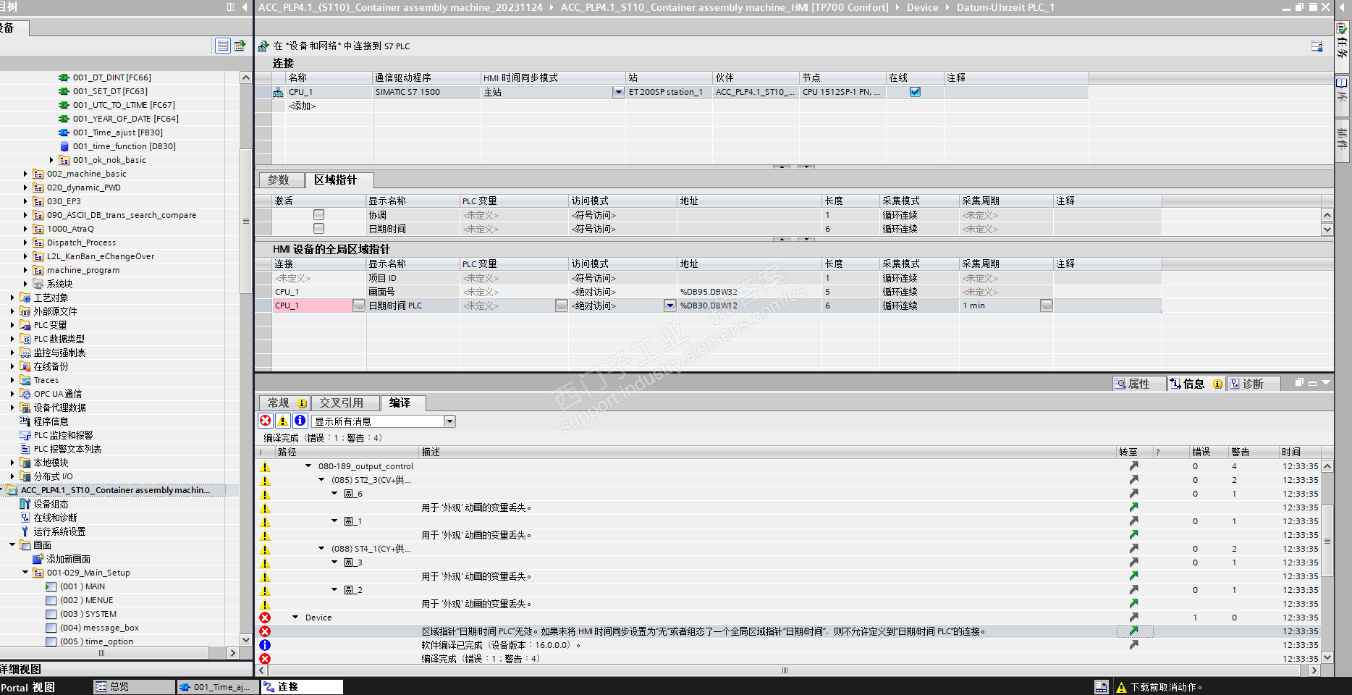Expand the Dispatch_Process folder
The height and width of the screenshot is (695, 1352).
point(25,243)
